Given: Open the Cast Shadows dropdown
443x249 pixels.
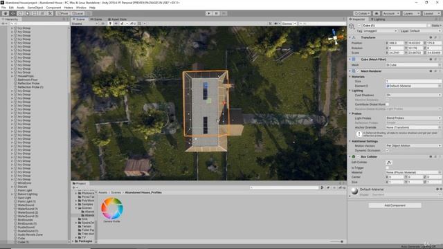Looking at the screenshot, I should (413, 95).
